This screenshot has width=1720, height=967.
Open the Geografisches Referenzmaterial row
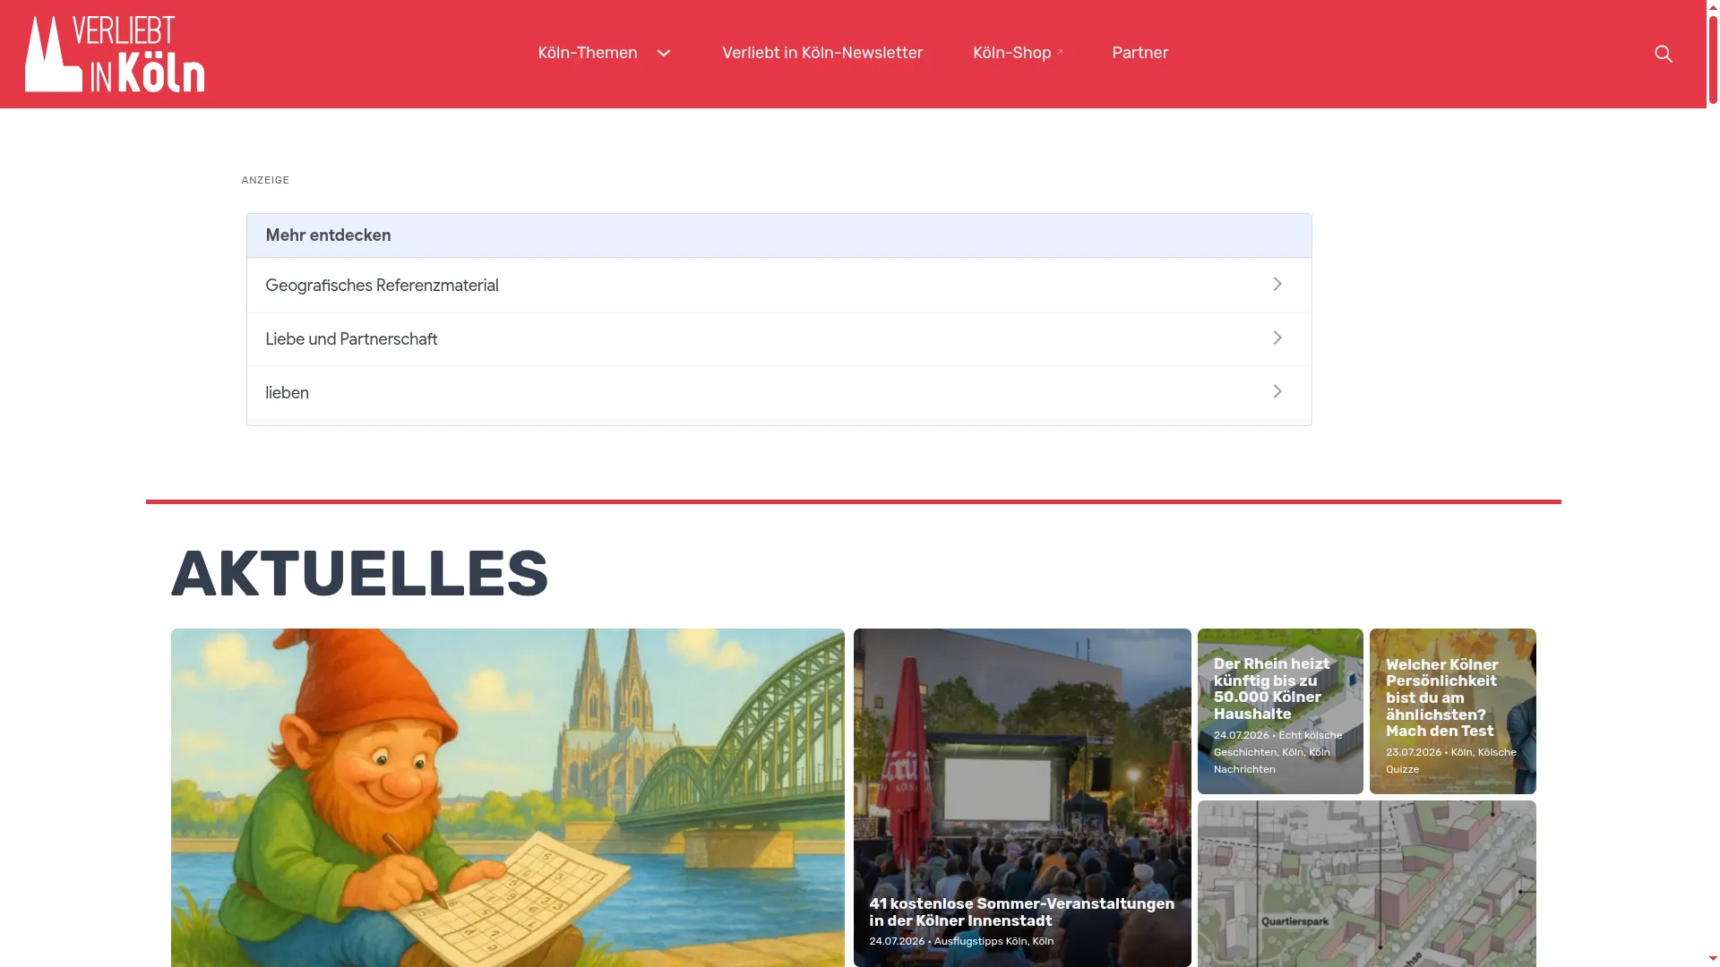[x=778, y=285]
